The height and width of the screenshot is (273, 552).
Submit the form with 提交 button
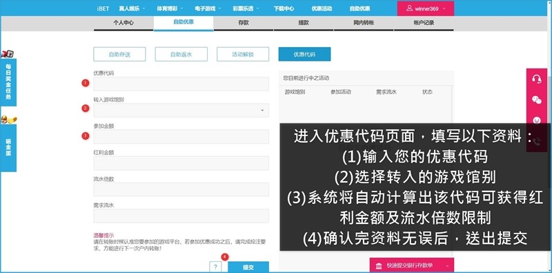pyautogui.click(x=248, y=267)
